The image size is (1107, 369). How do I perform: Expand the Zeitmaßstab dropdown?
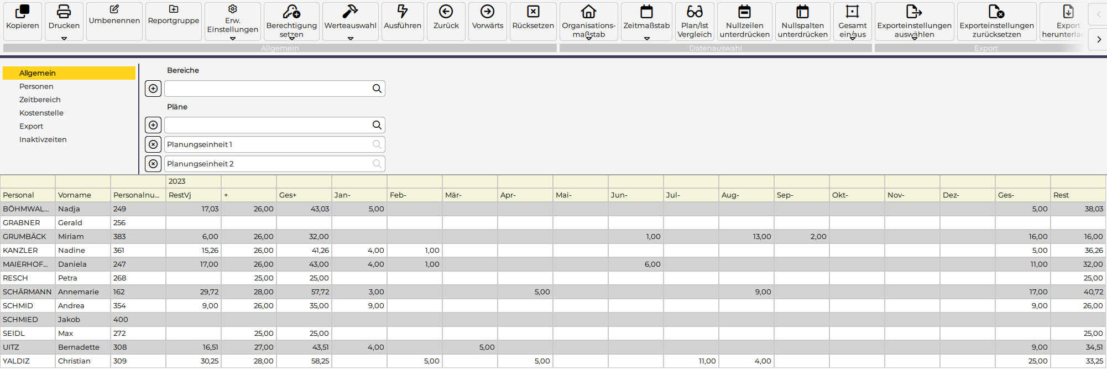point(646,39)
